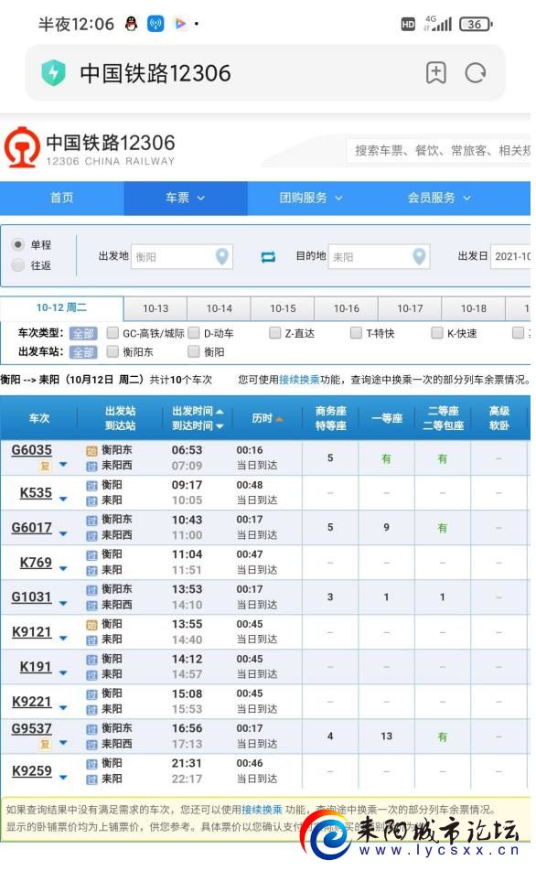Tap the browser bookmark add icon

(436, 73)
